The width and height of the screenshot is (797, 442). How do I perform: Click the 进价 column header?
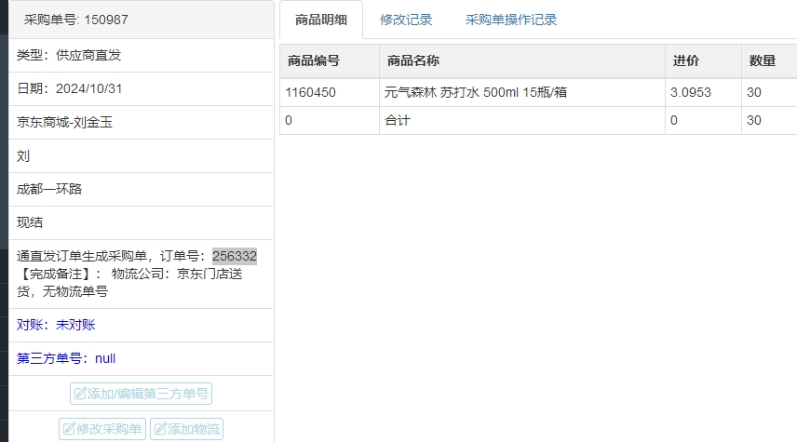pos(703,61)
